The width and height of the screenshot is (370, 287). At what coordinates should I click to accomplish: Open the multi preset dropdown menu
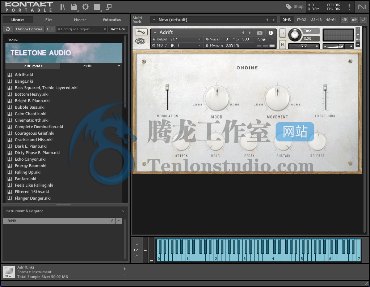pos(154,20)
